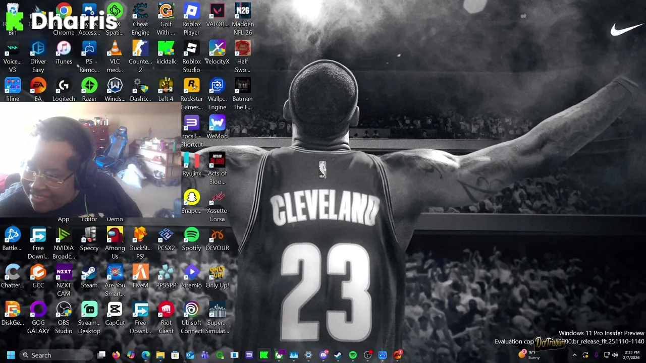
Task: Select the PPSSPP desktop icon
Action: click(166, 276)
